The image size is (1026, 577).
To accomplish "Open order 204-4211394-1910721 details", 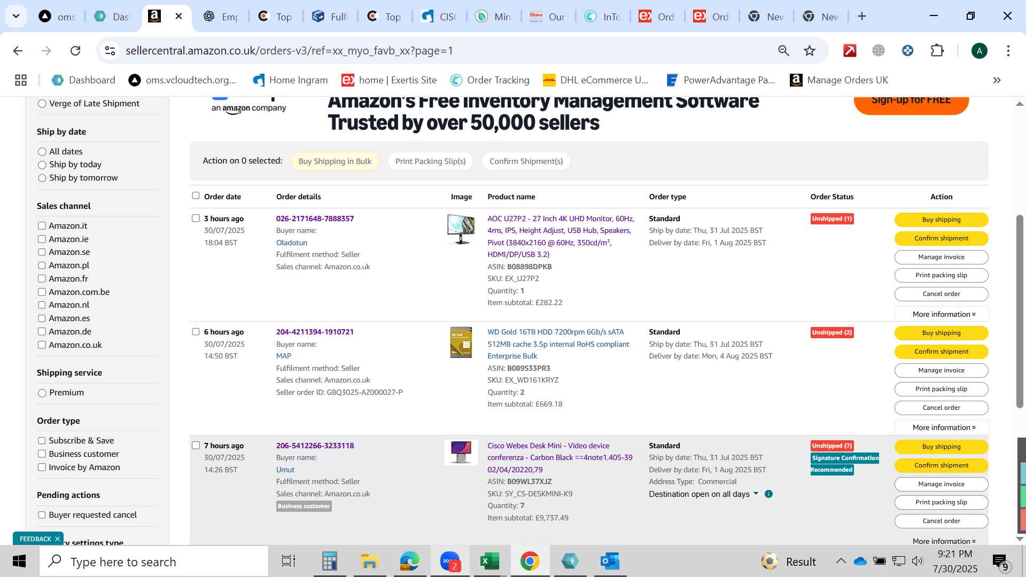I will pyautogui.click(x=315, y=332).
